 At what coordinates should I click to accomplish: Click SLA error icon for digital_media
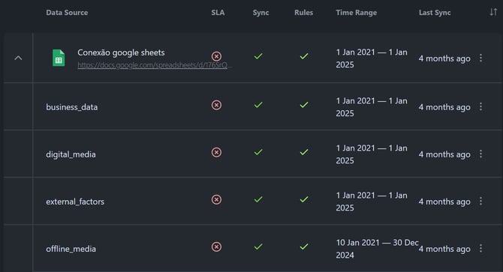(x=216, y=152)
